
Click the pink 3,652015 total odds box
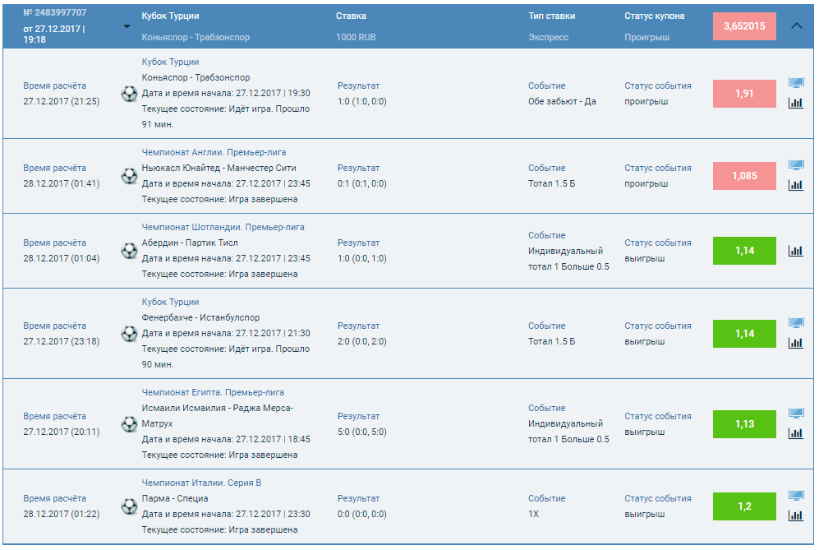[x=744, y=26]
